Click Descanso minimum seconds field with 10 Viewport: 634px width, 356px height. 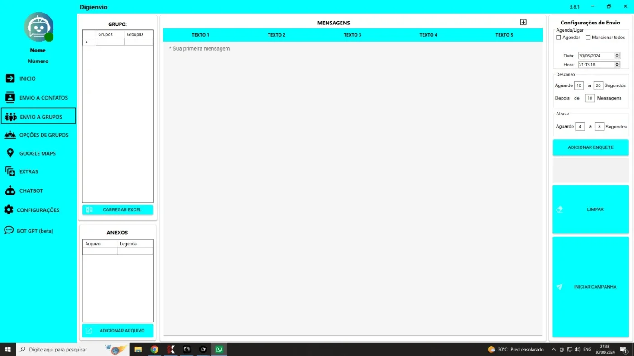point(579,85)
